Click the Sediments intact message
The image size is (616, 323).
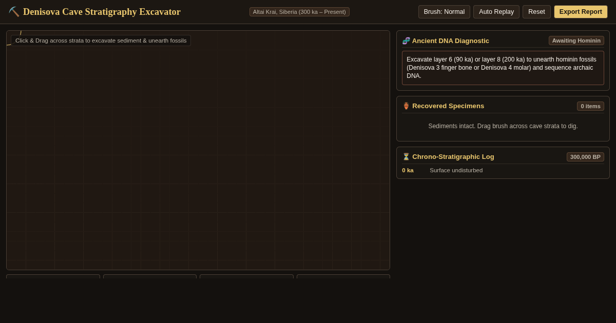[503, 126]
